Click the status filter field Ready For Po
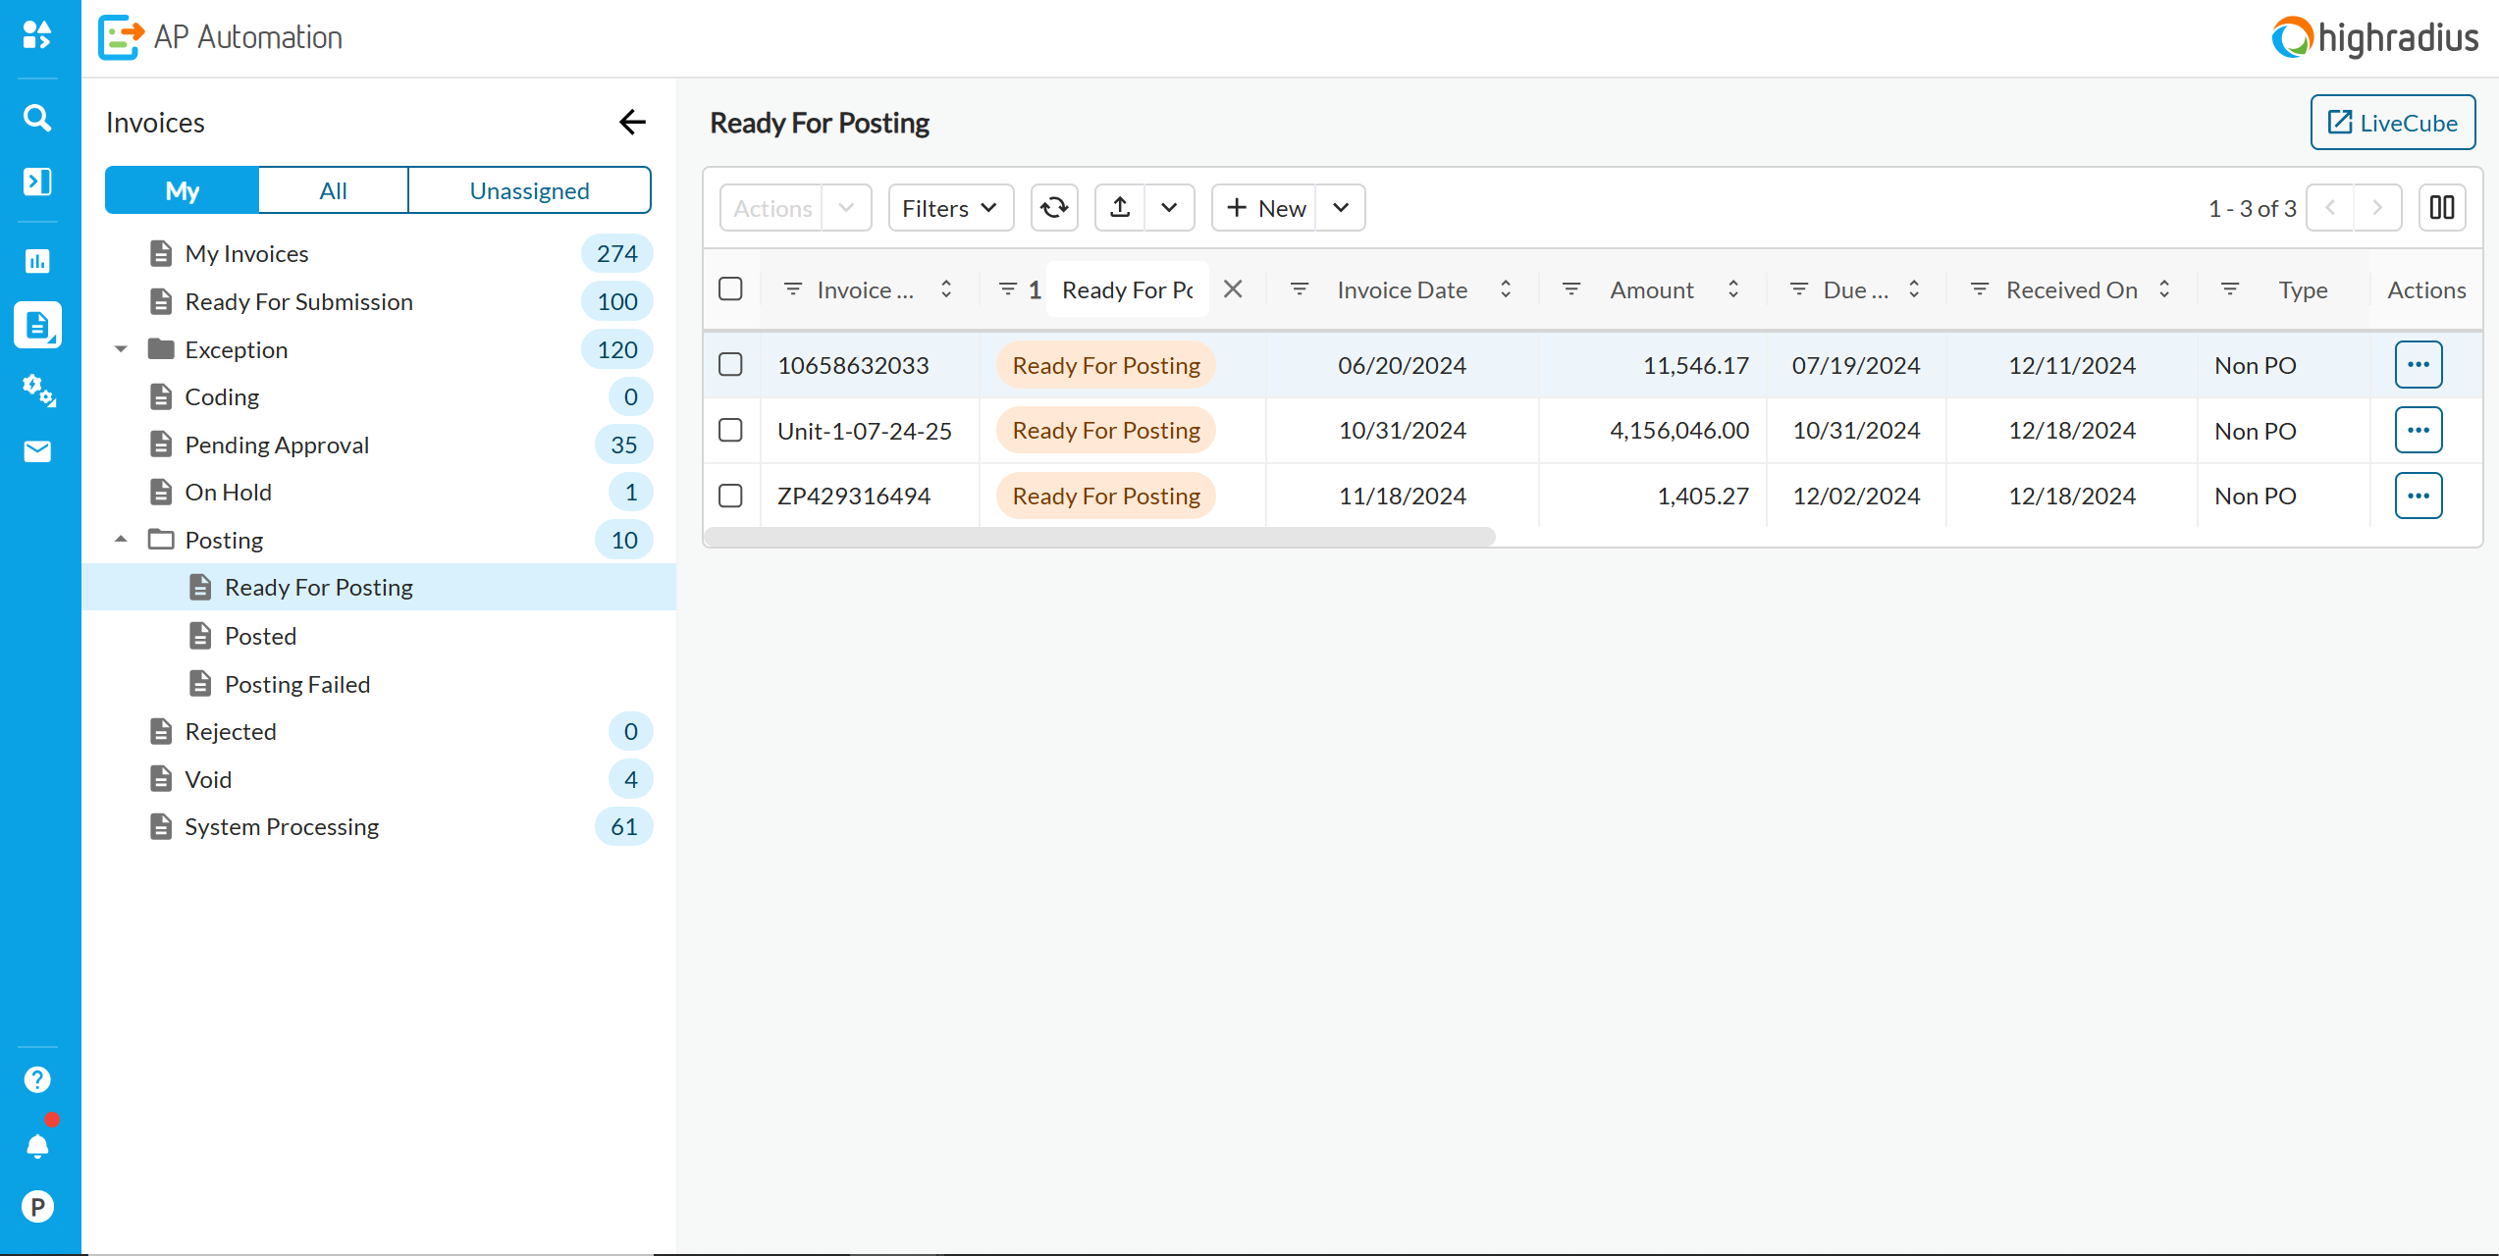The height and width of the screenshot is (1256, 2499). tap(1127, 289)
